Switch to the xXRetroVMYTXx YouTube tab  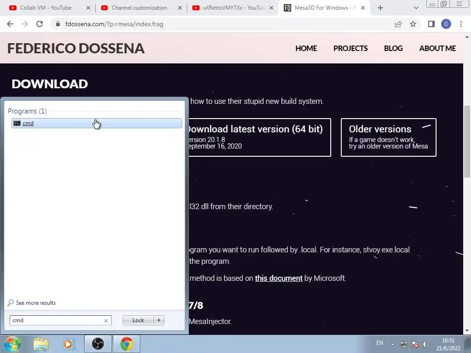(228, 8)
